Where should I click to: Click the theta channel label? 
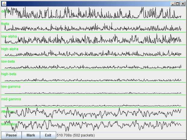[x=5, y=24]
